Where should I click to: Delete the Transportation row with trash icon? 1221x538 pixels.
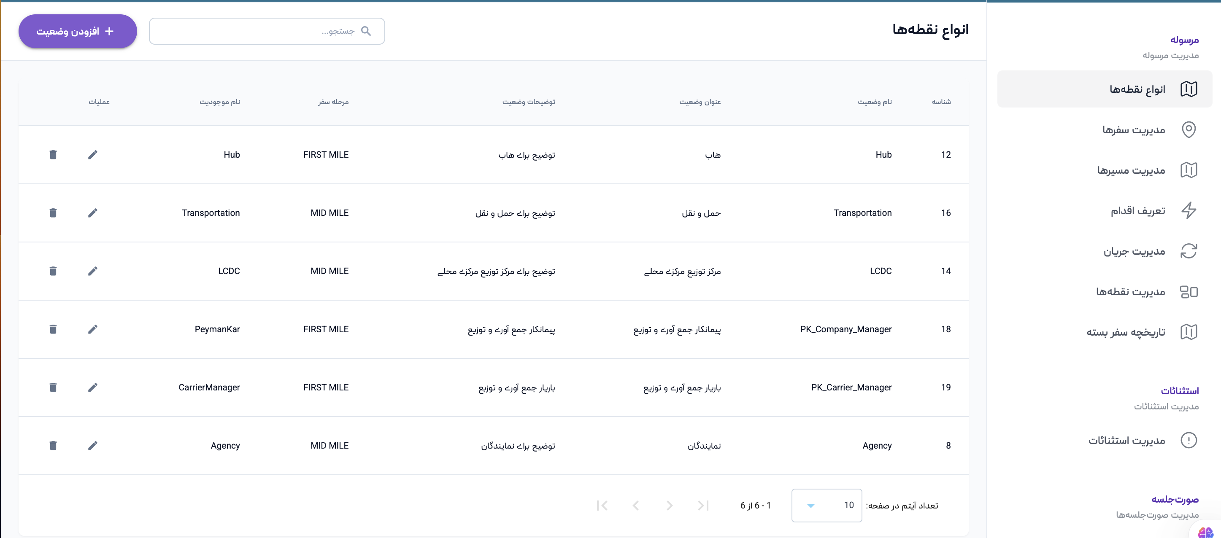(x=53, y=213)
